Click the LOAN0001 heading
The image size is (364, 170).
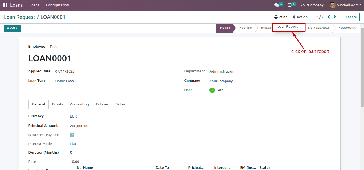click(x=50, y=58)
